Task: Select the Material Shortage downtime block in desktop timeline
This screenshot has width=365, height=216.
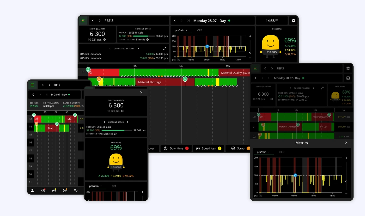Action: tap(165, 82)
